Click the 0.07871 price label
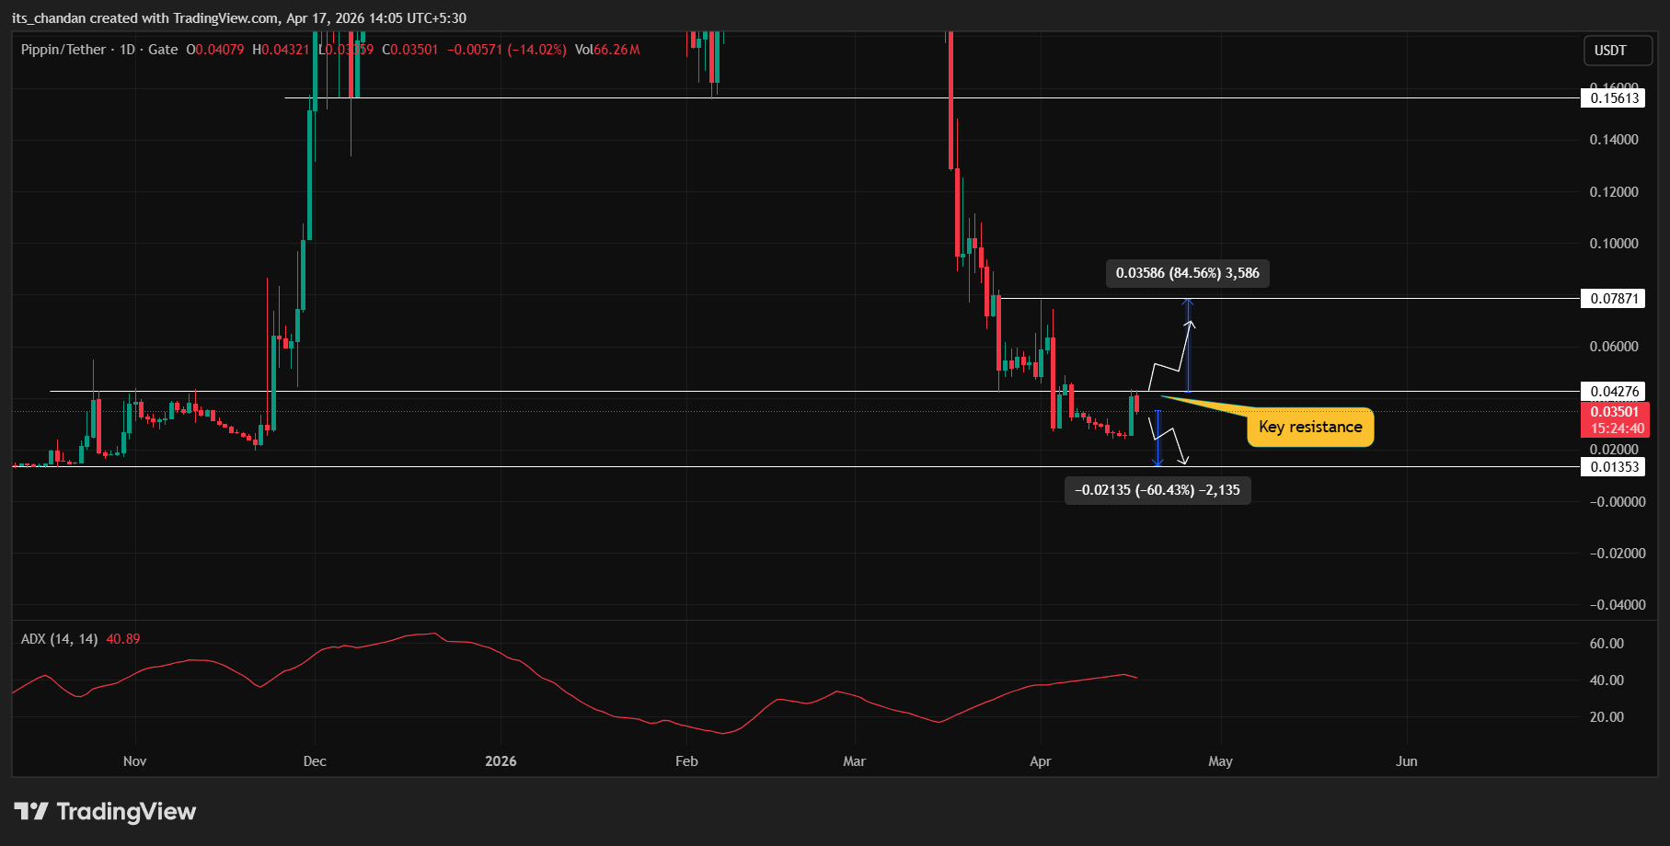 (1614, 299)
